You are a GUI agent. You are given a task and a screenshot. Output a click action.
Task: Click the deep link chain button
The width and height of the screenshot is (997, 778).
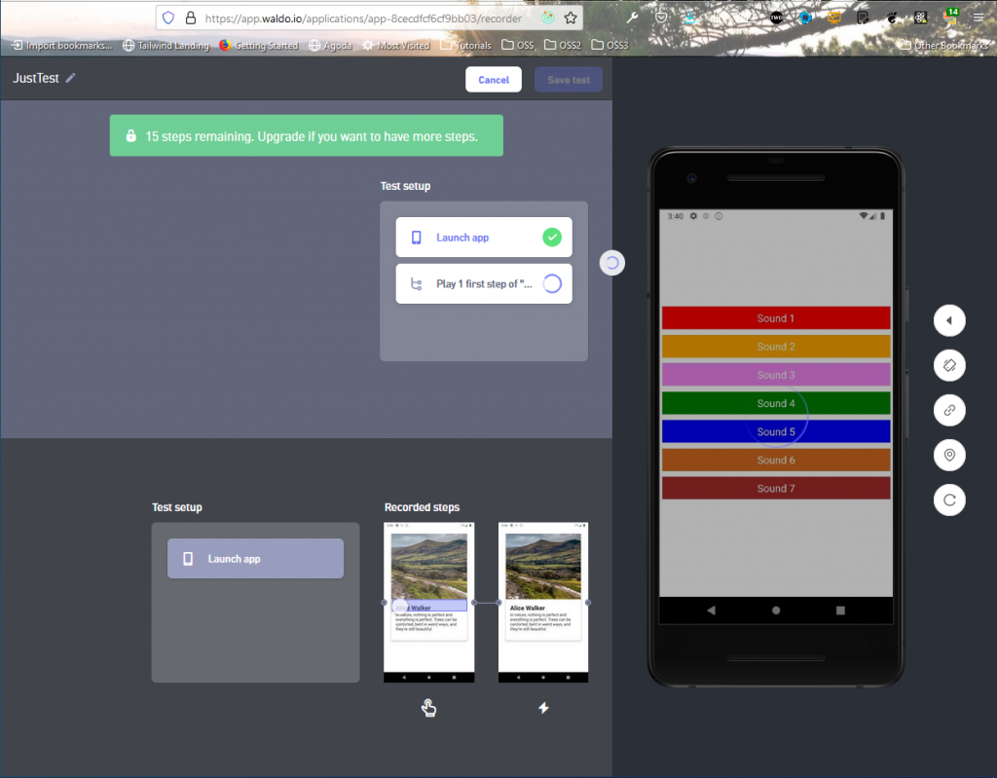click(949, 410)
